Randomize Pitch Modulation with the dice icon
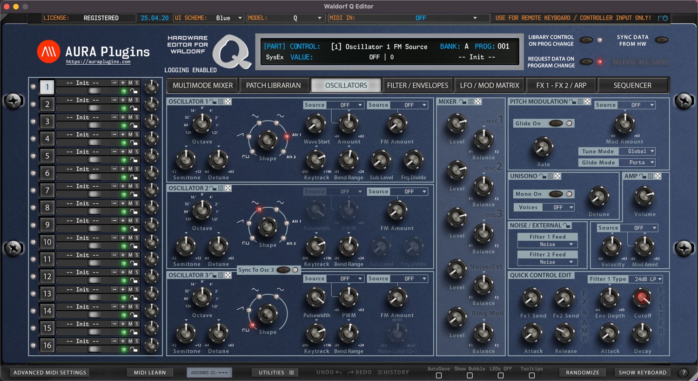This screenshot has height=381, width=698. (x=587, y=102)
